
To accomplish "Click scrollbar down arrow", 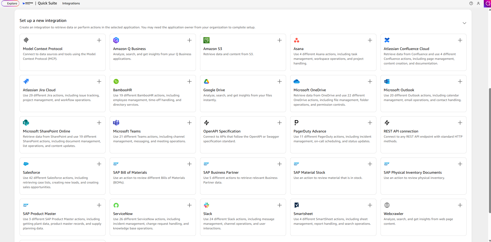I will pyautogui.click(x=490, y=240).
